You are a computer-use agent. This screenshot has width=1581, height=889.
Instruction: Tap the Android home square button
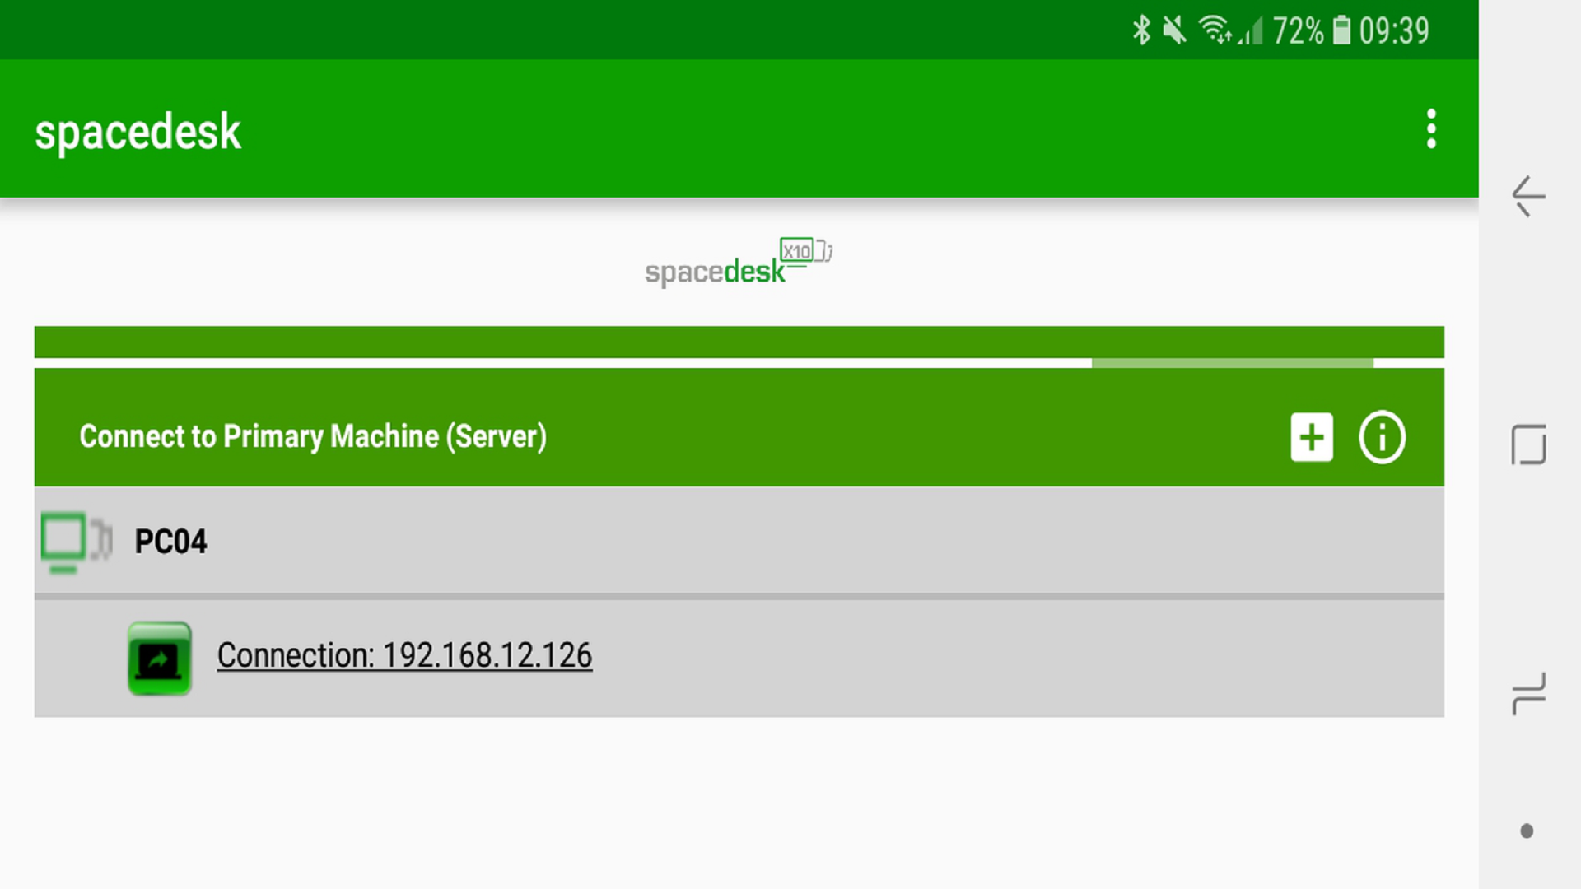(1528, 444)
